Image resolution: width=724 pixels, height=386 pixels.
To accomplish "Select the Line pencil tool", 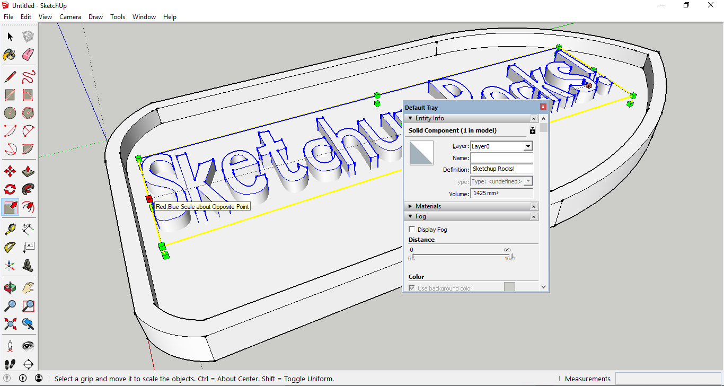I will [x=10, y=77].
